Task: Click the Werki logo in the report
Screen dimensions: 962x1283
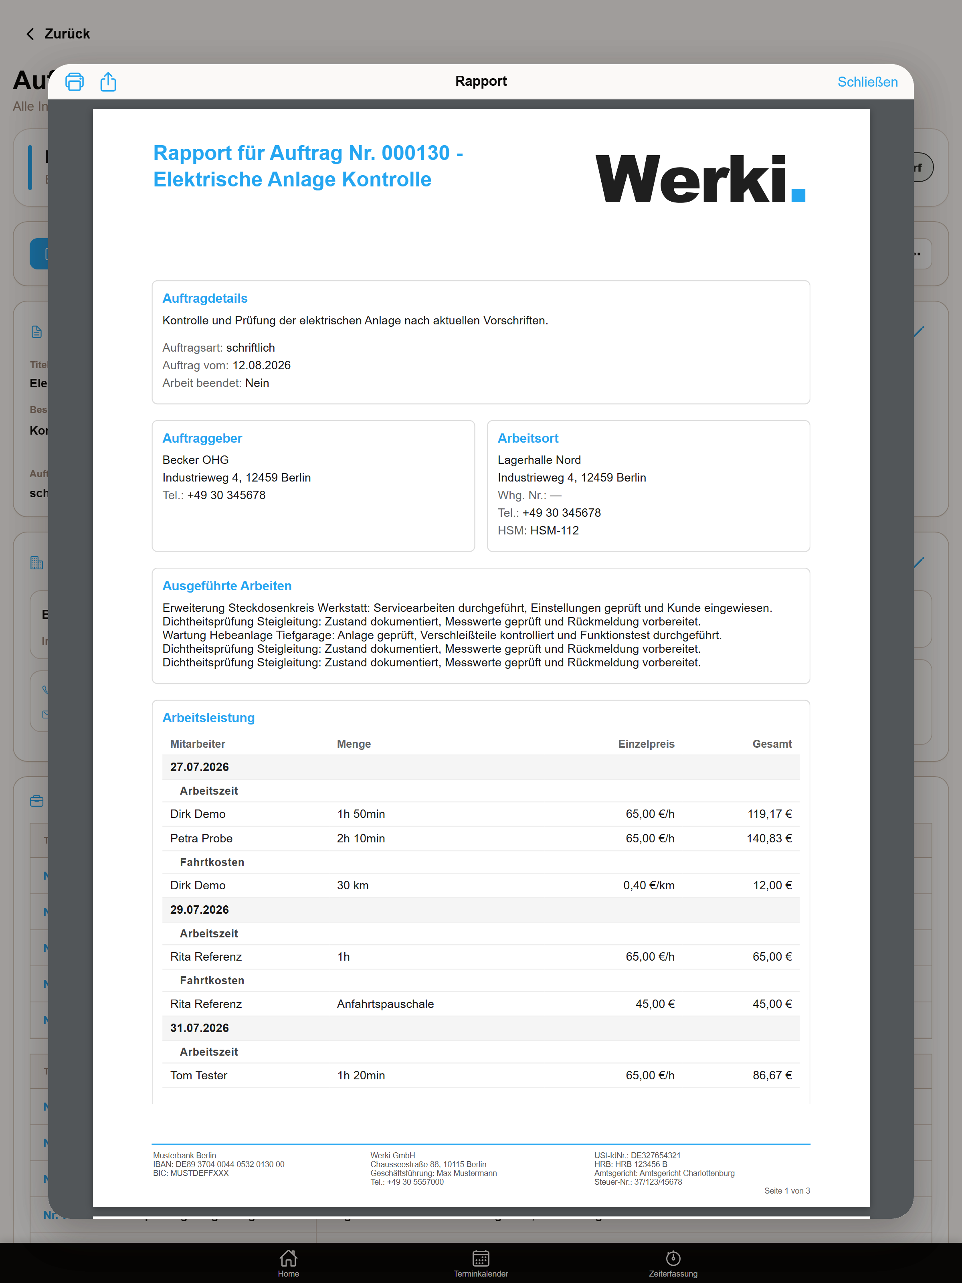Action: pyautogui.click(x=701, y=178)
